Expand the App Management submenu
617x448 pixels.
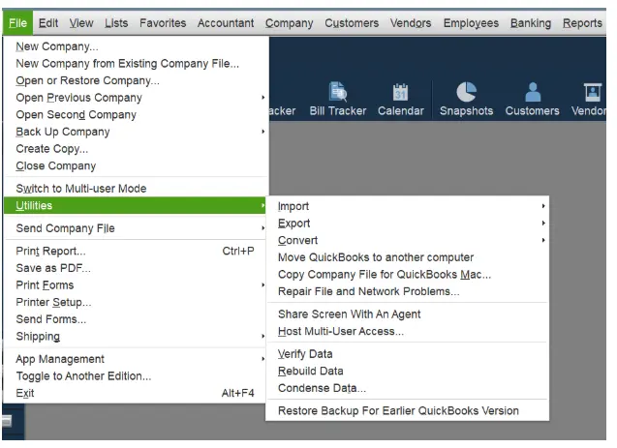[x=136, y=359]
